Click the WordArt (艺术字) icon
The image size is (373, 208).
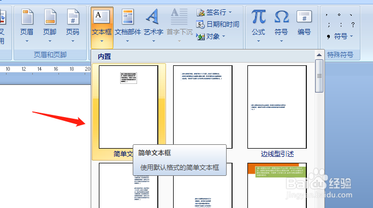click(x=153, y=16)
